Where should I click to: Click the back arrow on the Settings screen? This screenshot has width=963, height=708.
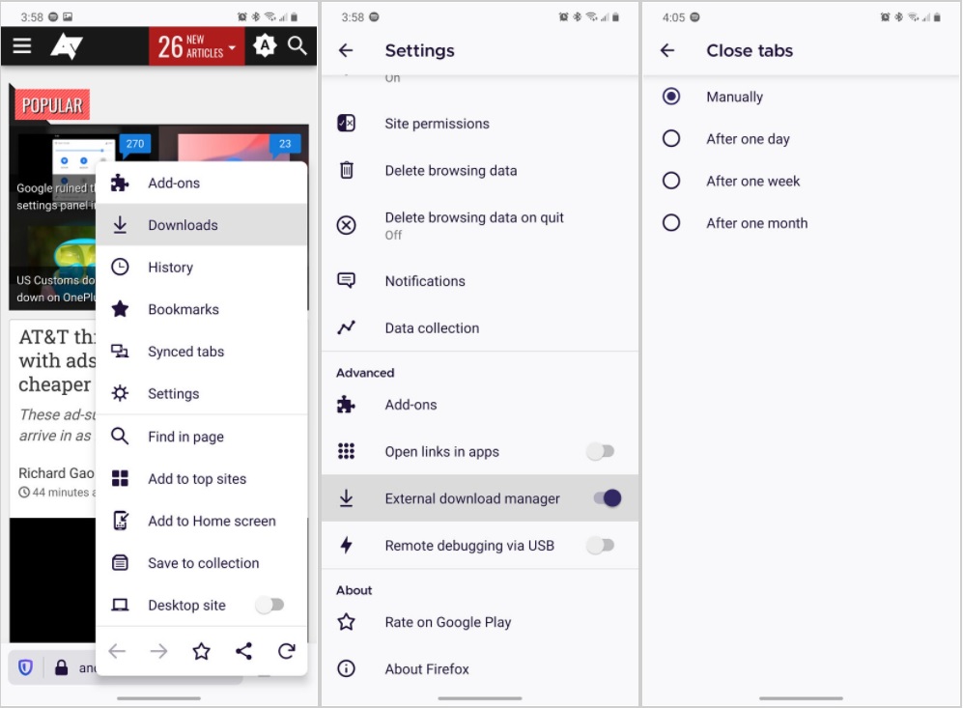347,50
